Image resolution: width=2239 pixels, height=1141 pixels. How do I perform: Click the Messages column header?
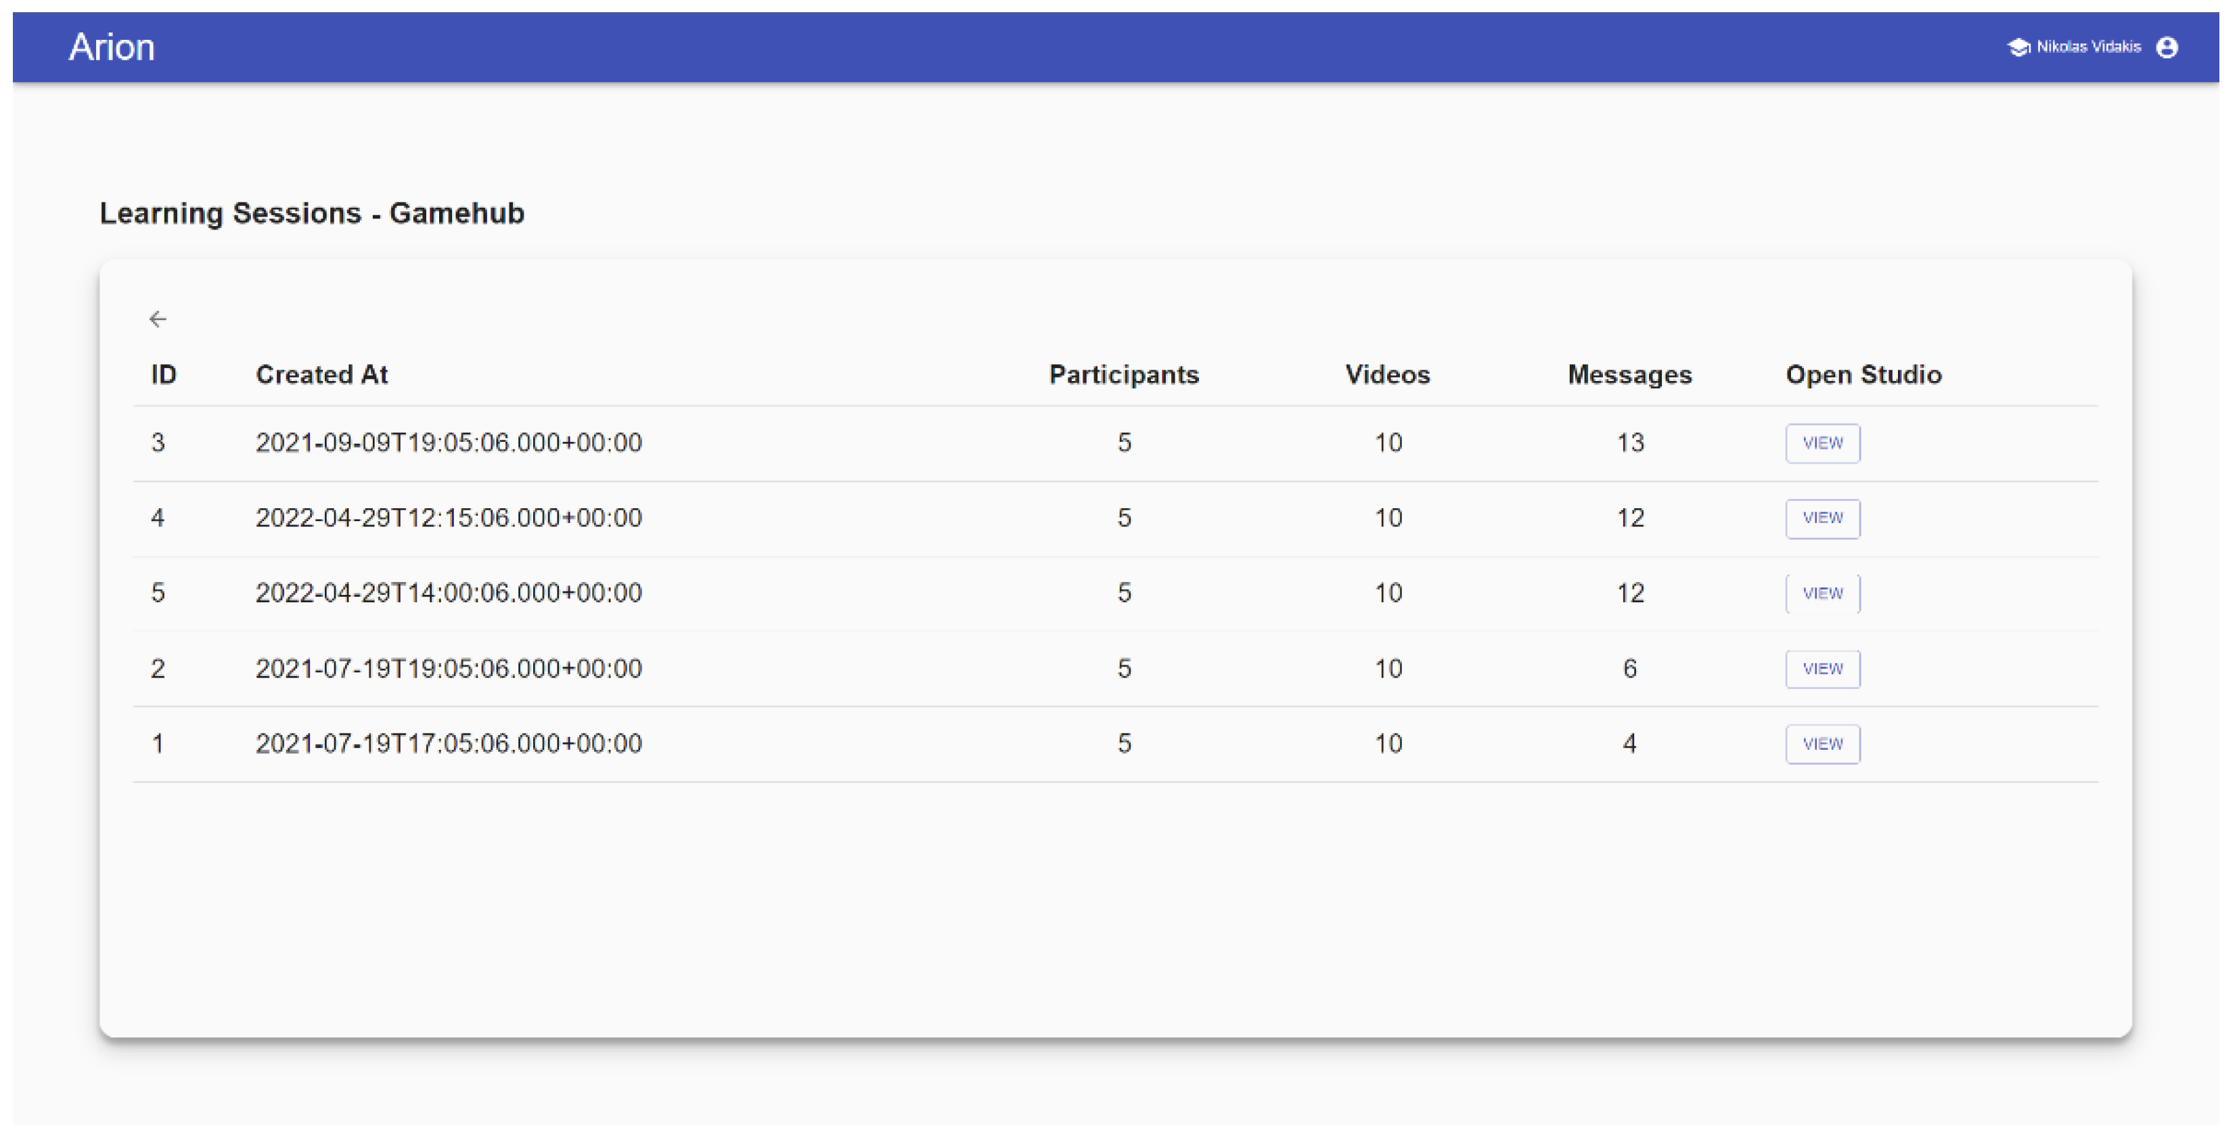coord(1629,374)
